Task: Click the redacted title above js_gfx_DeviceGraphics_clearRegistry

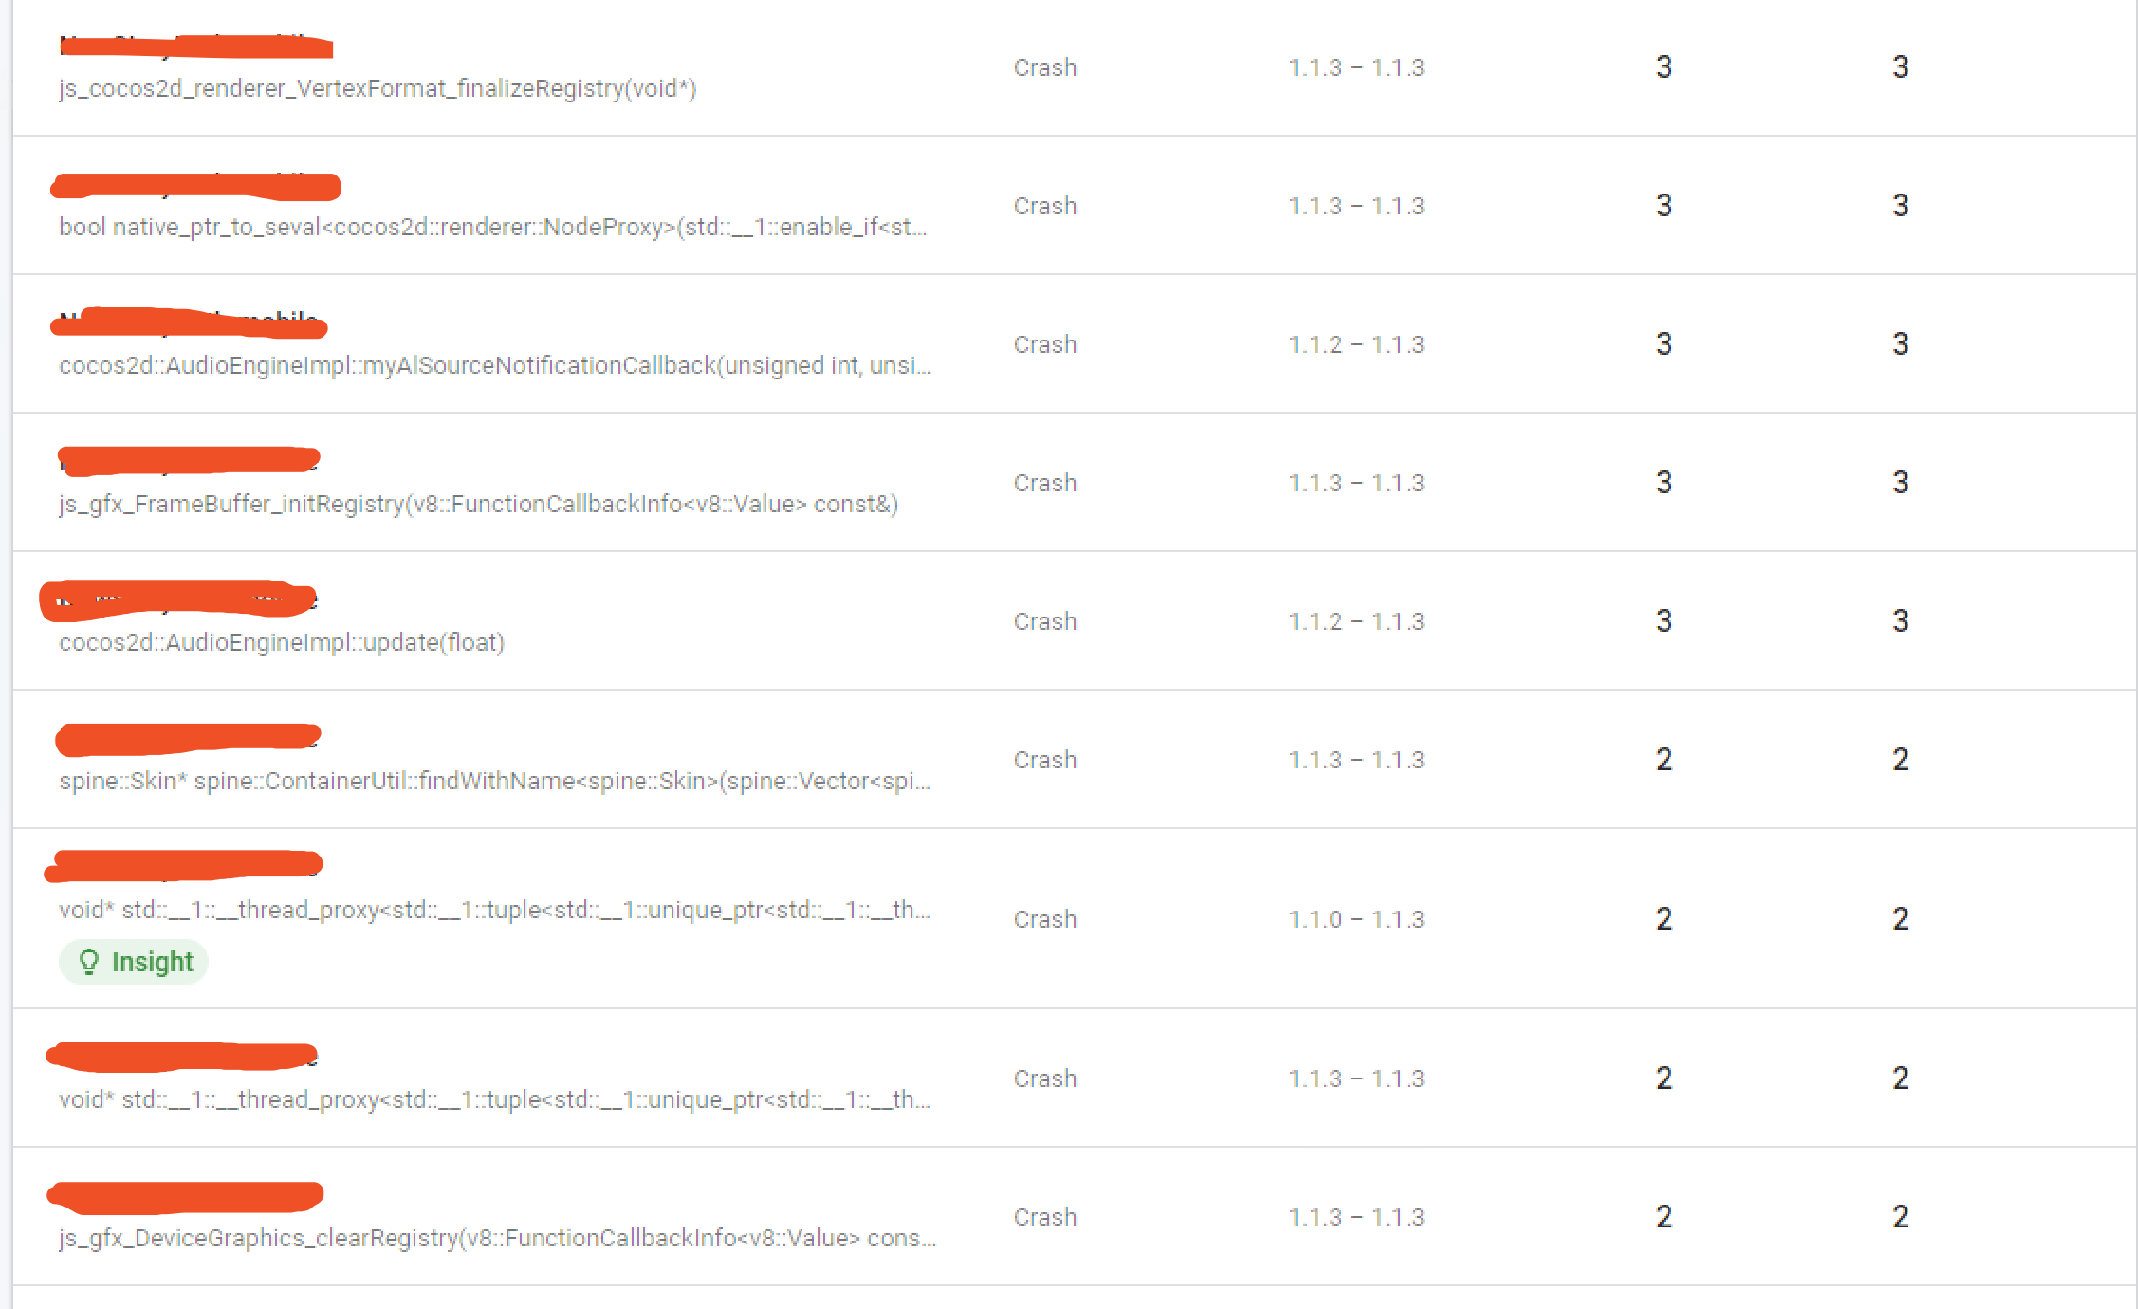Action: 187,1196
